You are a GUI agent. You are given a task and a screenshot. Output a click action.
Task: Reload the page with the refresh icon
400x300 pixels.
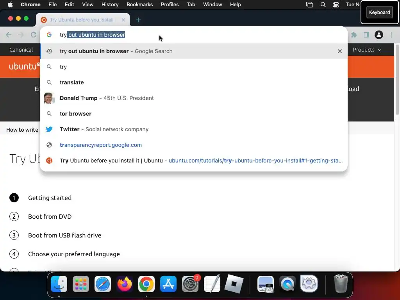(34, 35)
